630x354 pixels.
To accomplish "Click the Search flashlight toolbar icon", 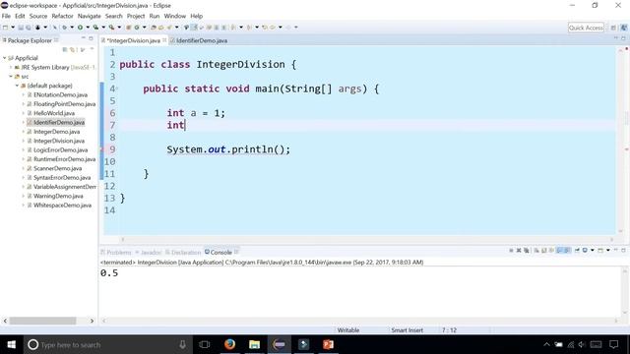I will pyautogui.click(x=169, y=28).
